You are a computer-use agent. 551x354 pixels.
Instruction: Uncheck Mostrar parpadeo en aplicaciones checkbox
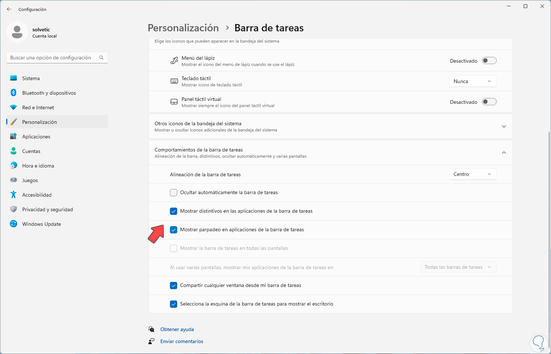pos(174,230)
